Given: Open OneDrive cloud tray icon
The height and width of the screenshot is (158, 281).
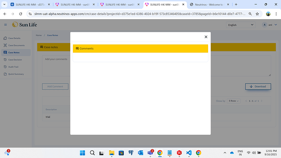Looking at the screenshot, I should point(232,153).
